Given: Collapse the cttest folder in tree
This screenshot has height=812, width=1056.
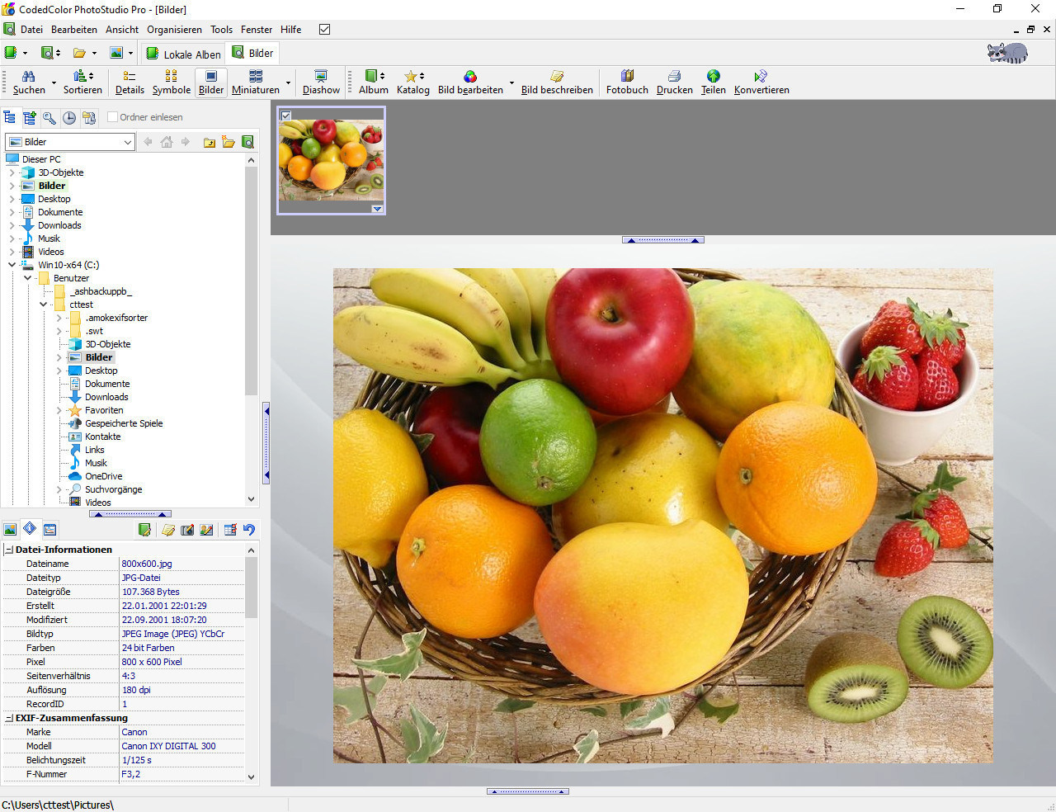Looking at the screenshot, I should click(x=44, y=304).
